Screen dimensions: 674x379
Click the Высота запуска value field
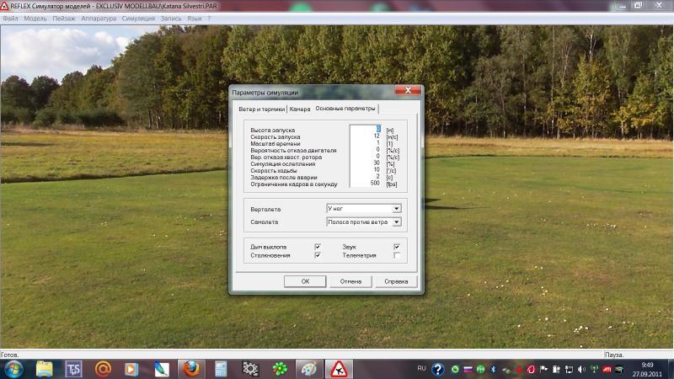366,130
